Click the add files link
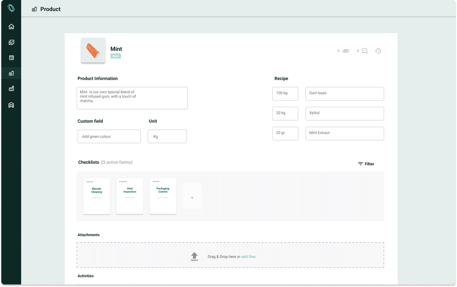The width and height of the screenshot is (457, 287). click(248, 256)
